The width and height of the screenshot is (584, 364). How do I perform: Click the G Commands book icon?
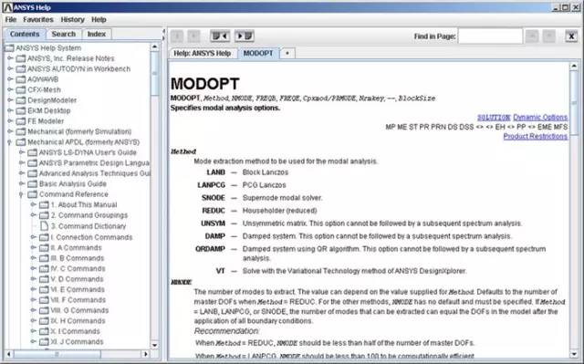pyautogui.click(x=44, y=310)
